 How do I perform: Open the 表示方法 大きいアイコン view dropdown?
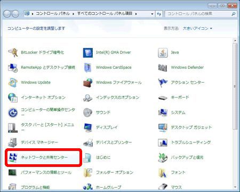[x=197, y=28]
